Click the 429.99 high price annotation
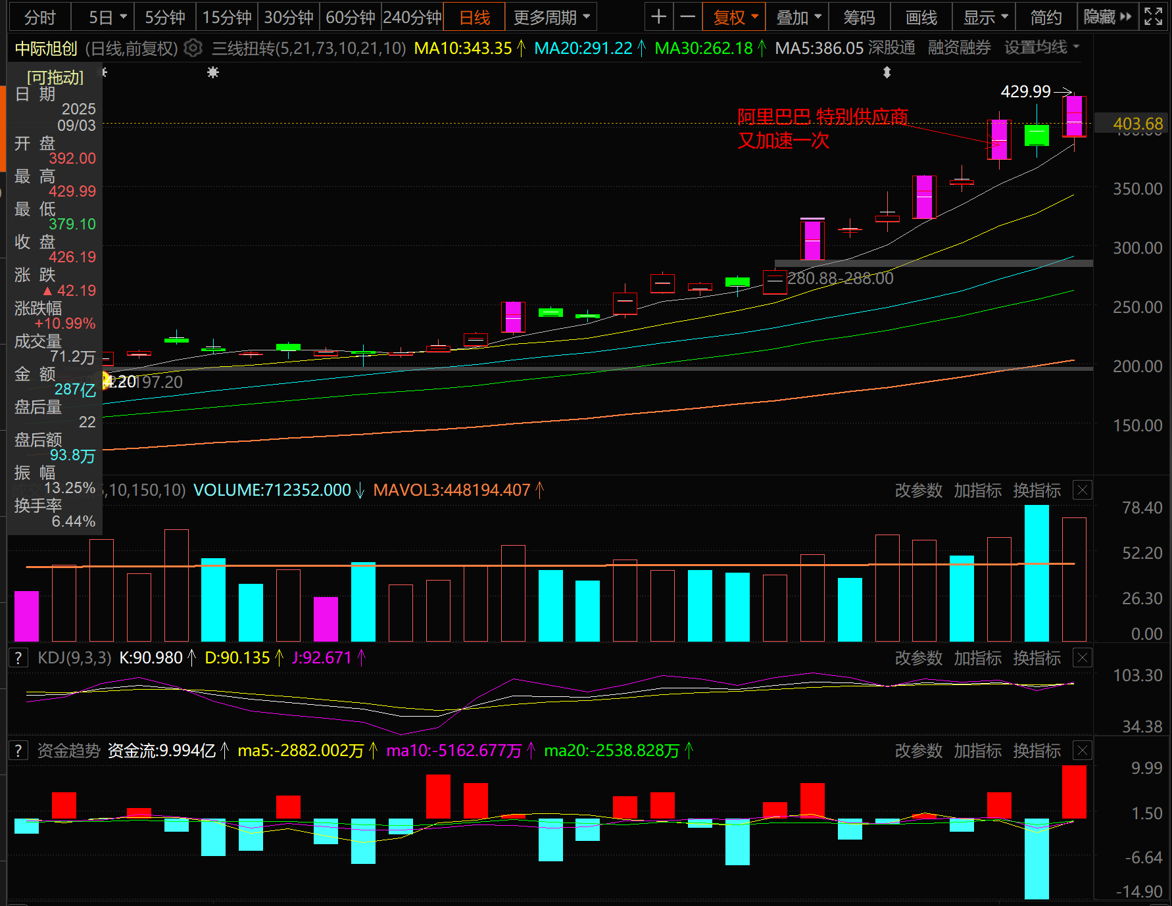The image size is (1172, 906). click(1026, 91)
